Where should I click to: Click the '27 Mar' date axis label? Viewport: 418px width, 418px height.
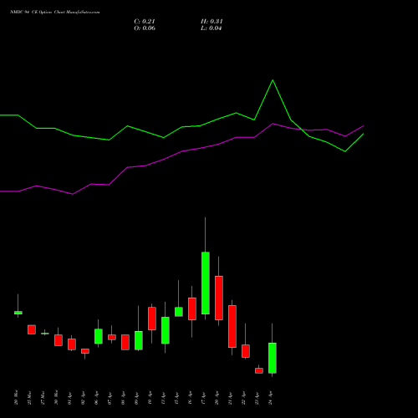43,397
